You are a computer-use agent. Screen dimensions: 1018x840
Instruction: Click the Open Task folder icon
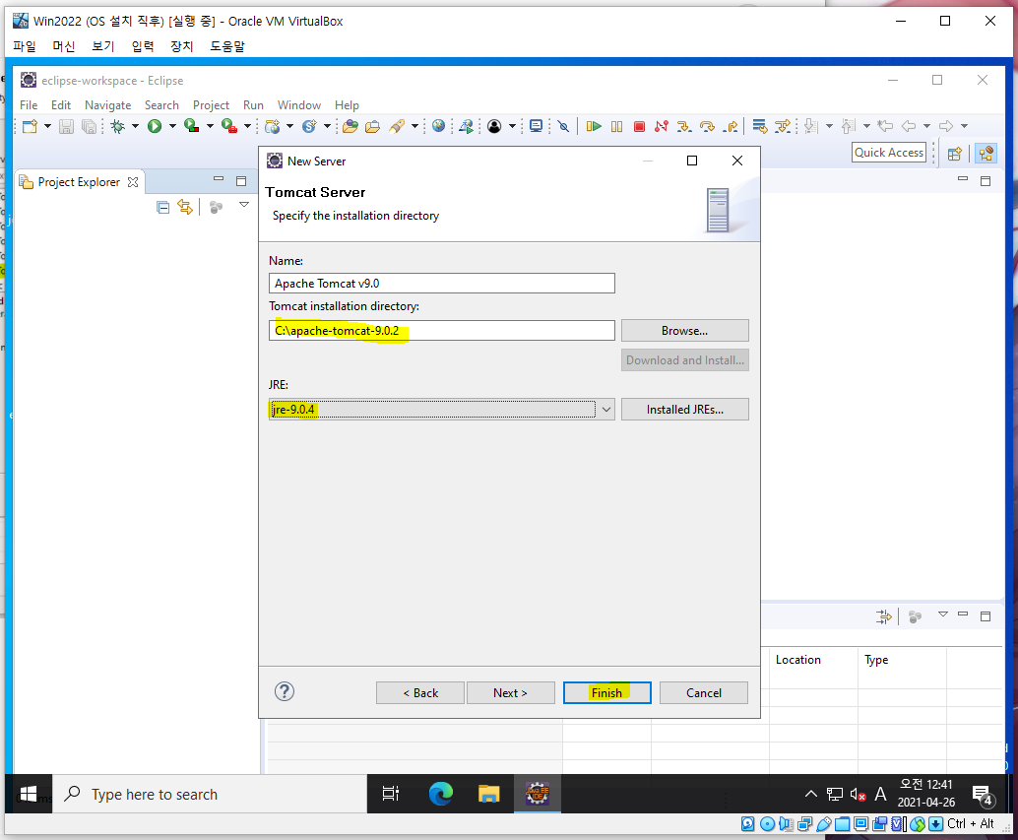click(373, 126)
